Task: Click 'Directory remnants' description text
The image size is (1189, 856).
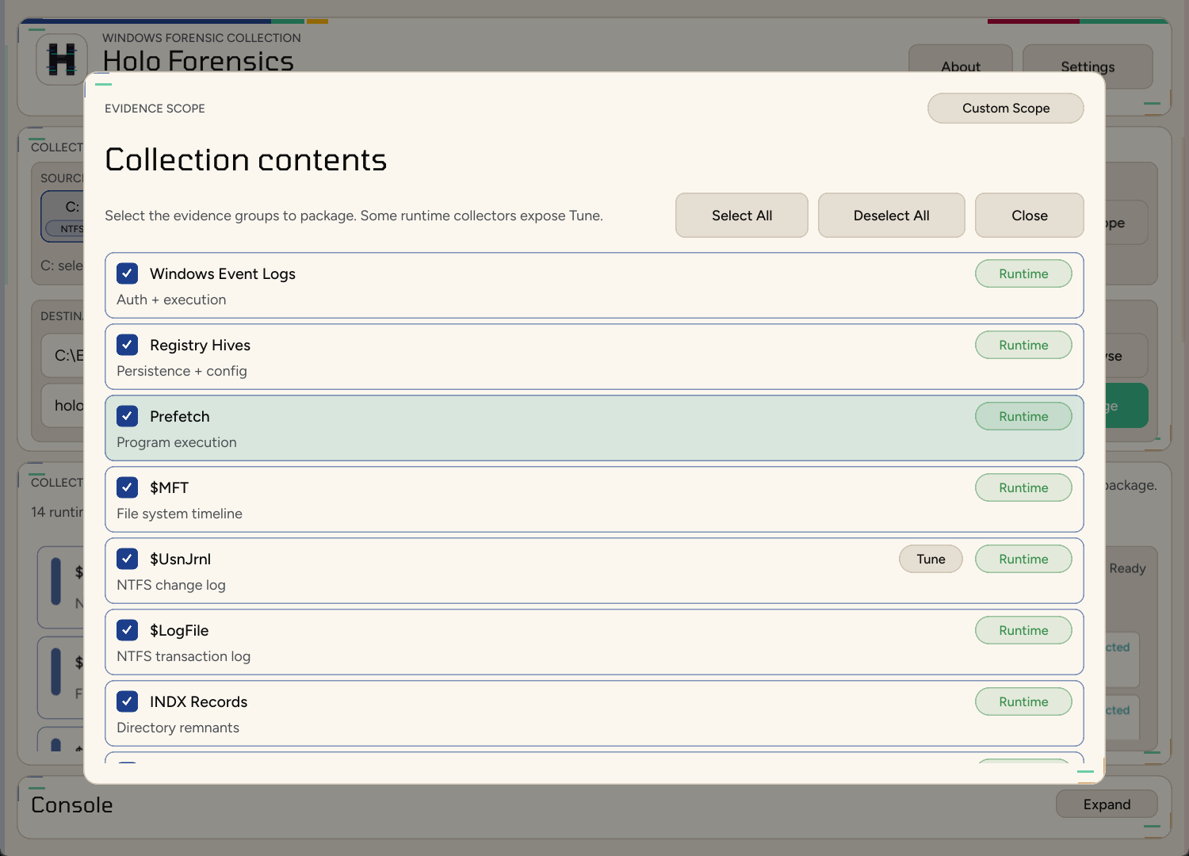Action: tap(178, 728)
